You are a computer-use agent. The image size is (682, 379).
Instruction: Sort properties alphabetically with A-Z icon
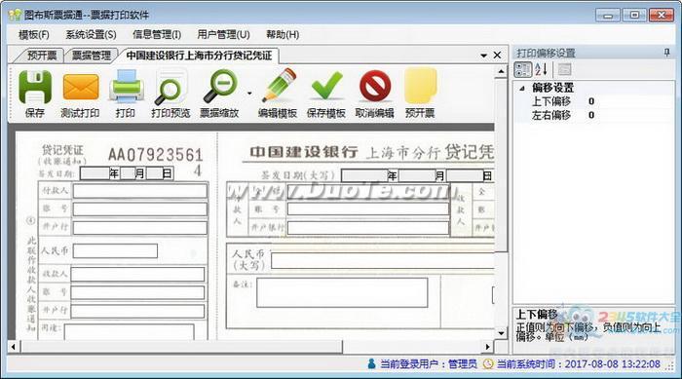click(x=542, y=69)
